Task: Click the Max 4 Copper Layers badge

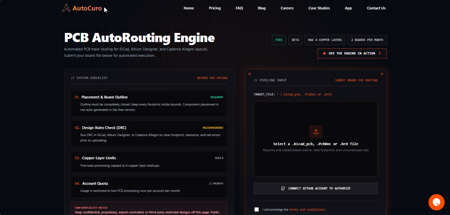Action: click(x=325, y=40)
